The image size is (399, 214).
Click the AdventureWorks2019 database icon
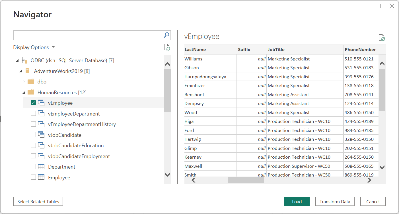[28, 71]
